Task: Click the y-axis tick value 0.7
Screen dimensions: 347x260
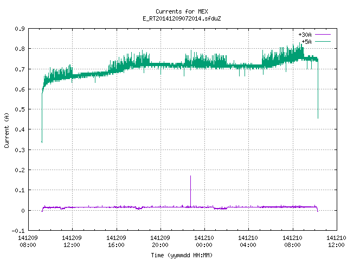Action: point(20,69)
